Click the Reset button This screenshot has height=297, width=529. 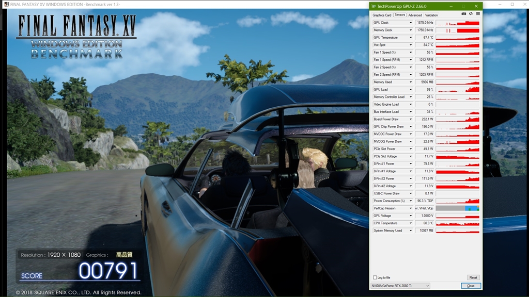pos(473,277)
